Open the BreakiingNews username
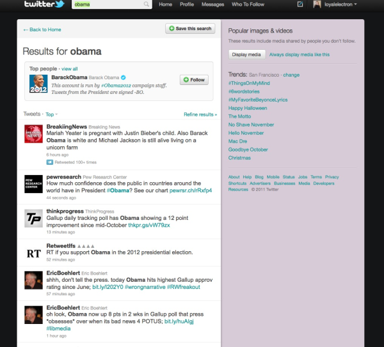This screenshot has width=384, height=347. [x=67, y=127]
